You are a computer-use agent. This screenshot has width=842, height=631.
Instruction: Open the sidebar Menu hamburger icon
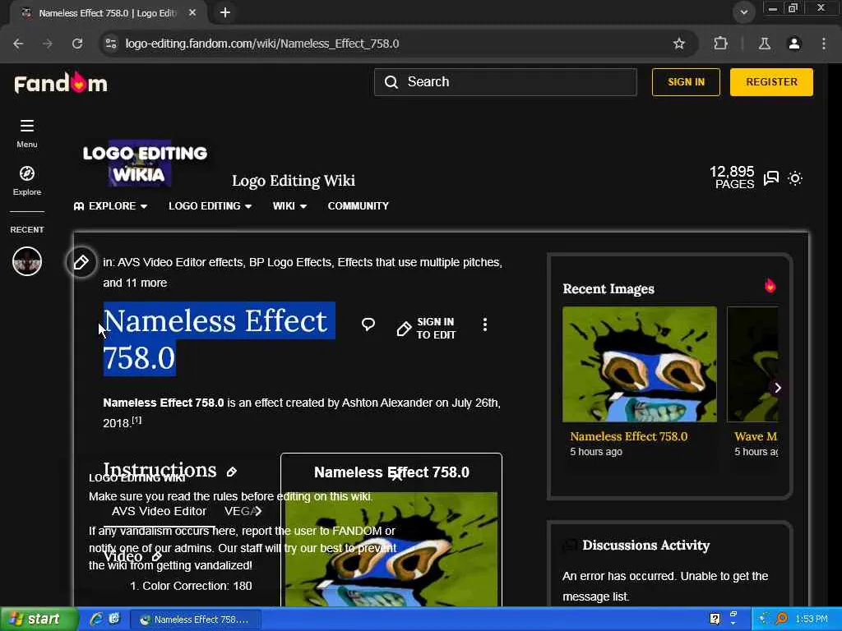27,126
